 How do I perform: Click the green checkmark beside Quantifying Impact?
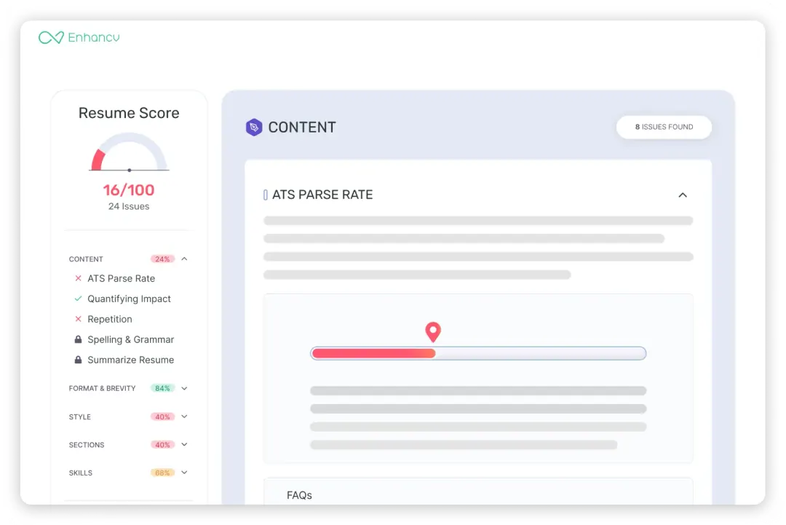pos(78,299)
